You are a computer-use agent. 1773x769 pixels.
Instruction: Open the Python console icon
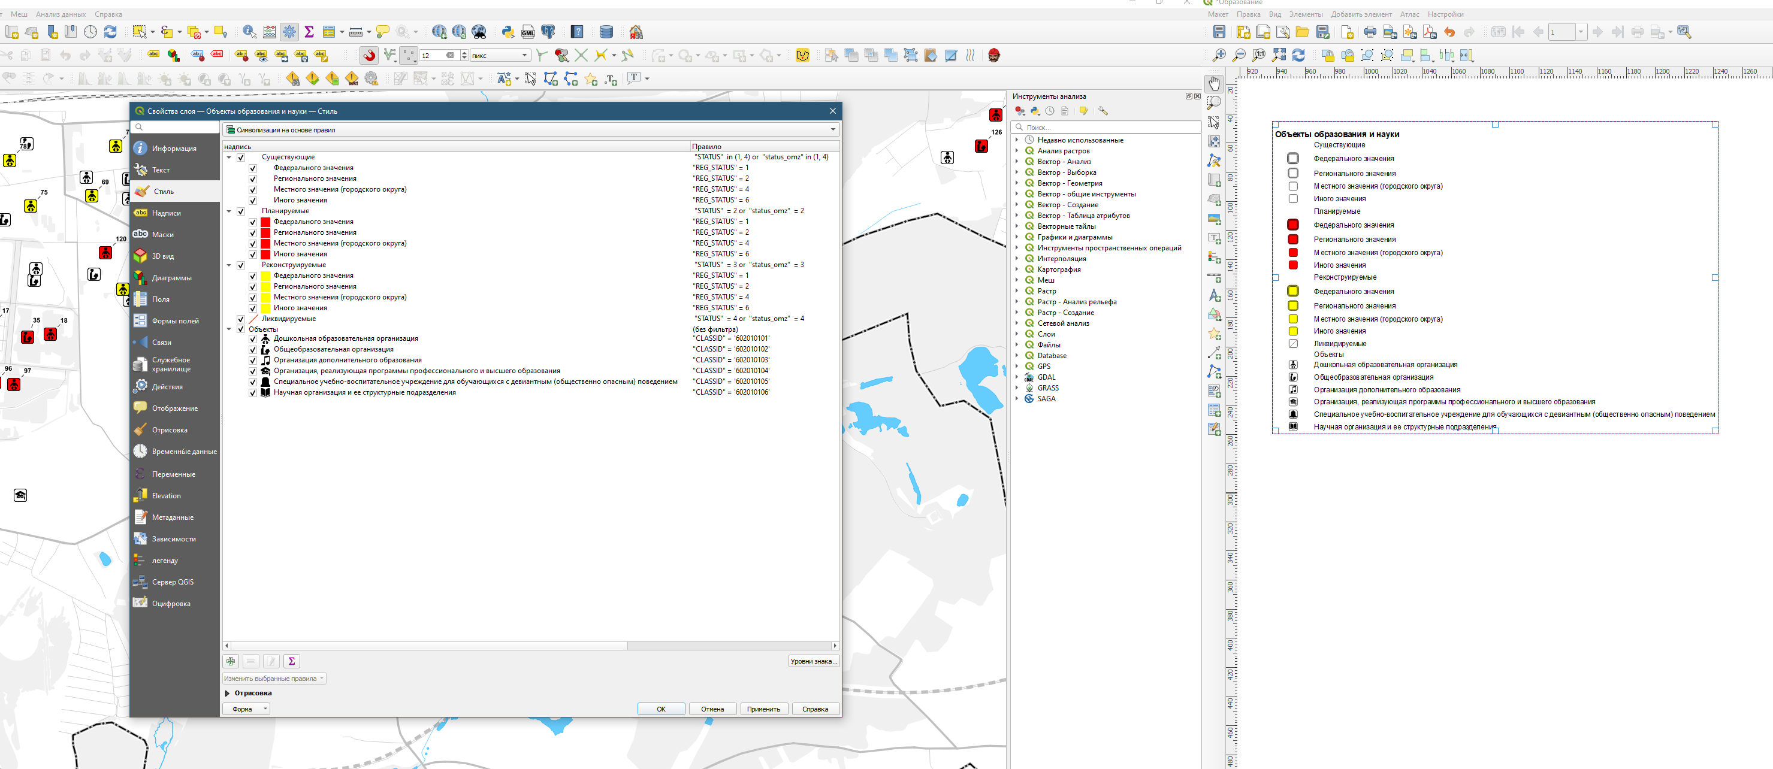point(508,32)
